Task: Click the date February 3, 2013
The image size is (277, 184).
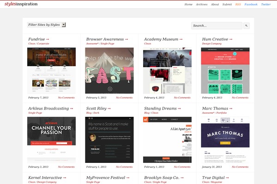Action: [38, 167]
